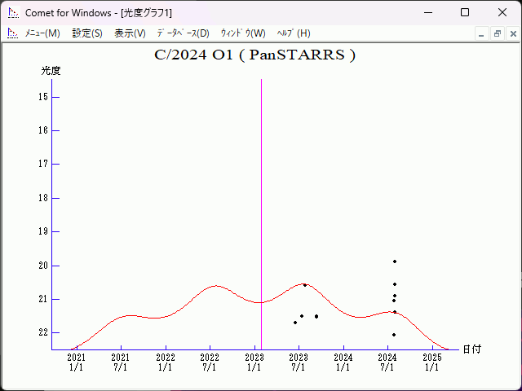Click the lowest observation dot at magnitude 22

point(394,335)
